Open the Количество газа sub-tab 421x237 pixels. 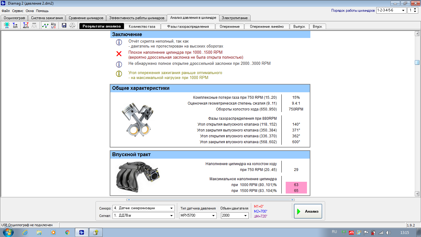(142, 26)
